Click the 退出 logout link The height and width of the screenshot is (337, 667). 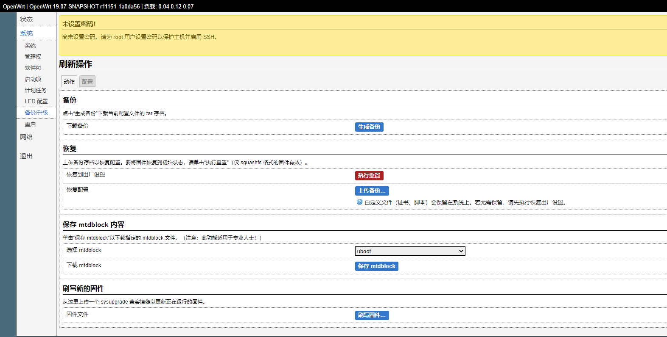[x=26, y=156]
